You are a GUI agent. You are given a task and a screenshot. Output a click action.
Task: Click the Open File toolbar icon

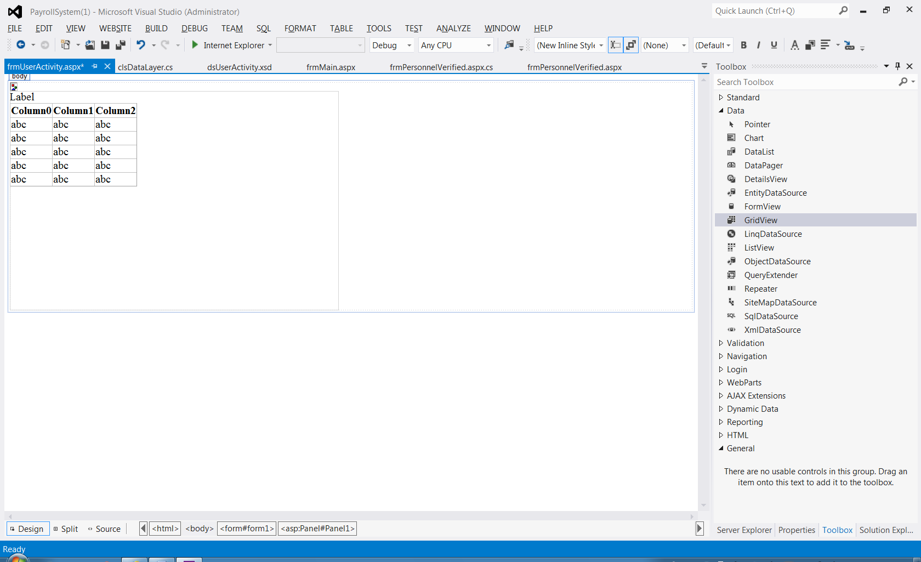coord(90,45)
